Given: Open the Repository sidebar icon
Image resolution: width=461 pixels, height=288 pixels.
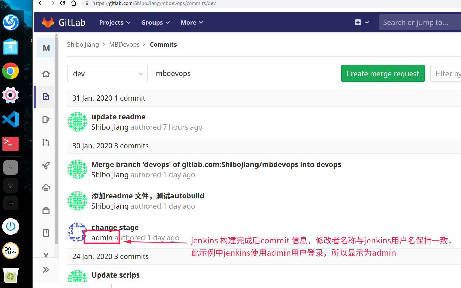Looking at the screenshot, I should coord(46,97).
